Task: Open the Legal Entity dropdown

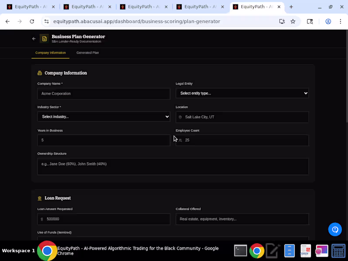Action: 242,93
